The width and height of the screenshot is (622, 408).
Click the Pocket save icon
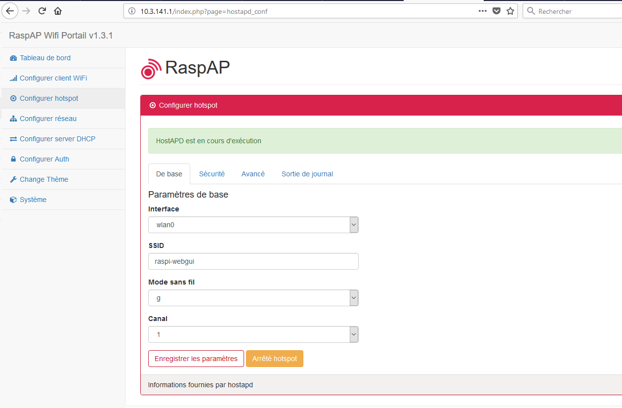497,11
